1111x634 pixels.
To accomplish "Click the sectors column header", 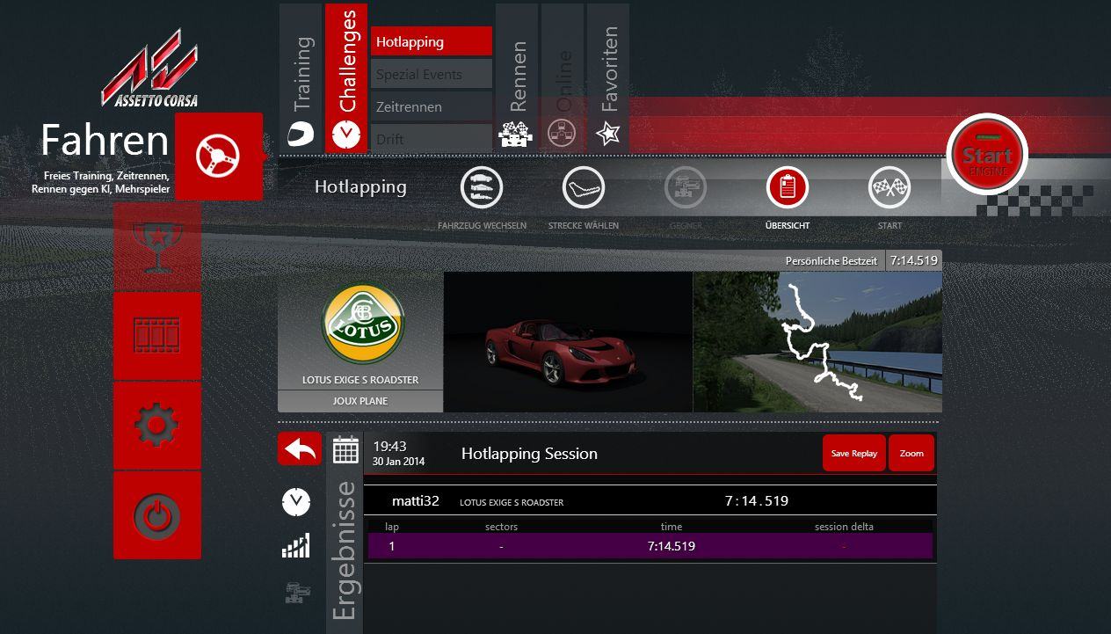I will point(501,527).
